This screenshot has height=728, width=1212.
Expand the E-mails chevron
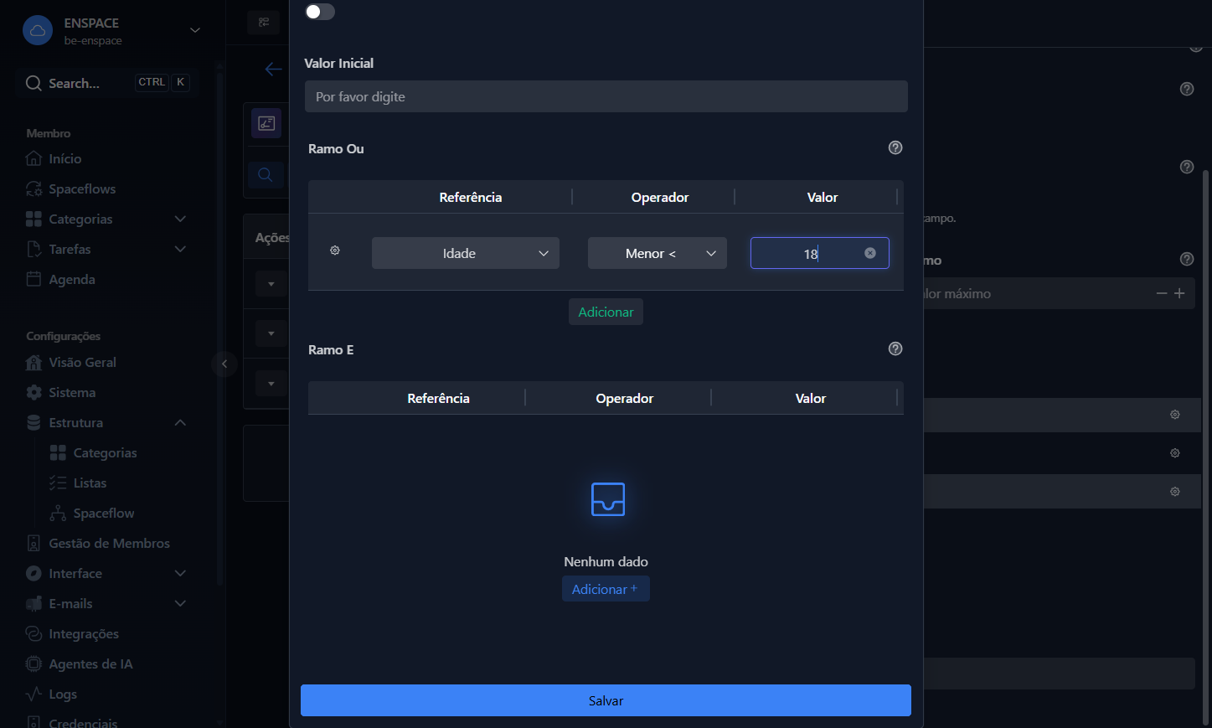180,603
